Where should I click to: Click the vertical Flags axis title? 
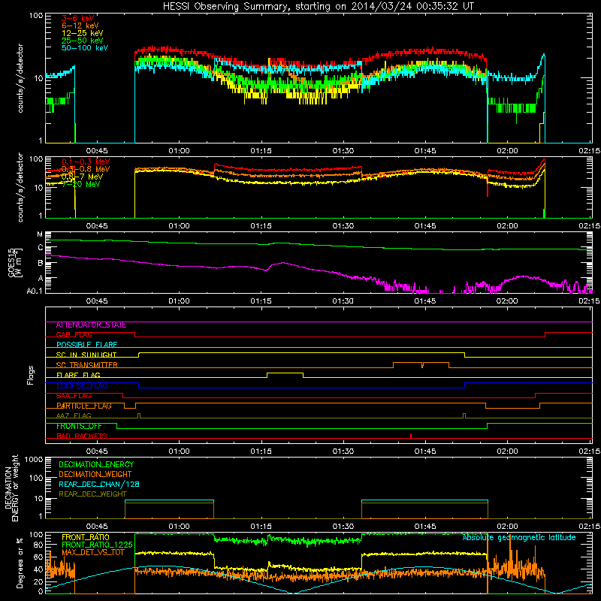(31, 375)
